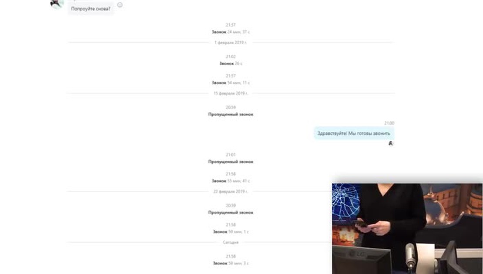Add an emoji reaction to "Попроуйте снова?"

point(120,5)
